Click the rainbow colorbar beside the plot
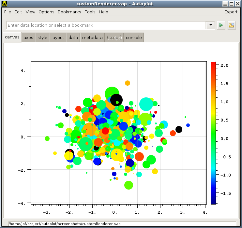The height and width of the screenshot is (228, 242). [213, 133]
